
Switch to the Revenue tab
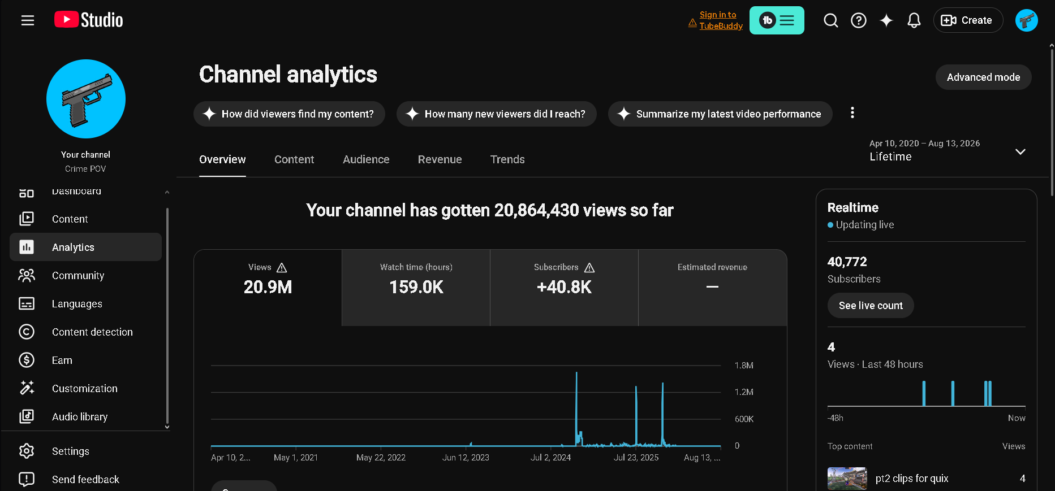[440, 159]
